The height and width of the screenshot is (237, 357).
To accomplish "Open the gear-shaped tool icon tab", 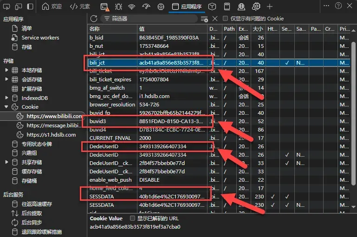I will click(x=256, y=7).
